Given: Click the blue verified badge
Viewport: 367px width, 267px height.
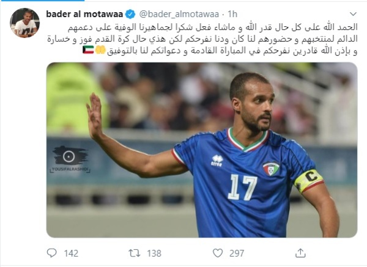Looking at the screenshot, I should [x=130, y=14].
